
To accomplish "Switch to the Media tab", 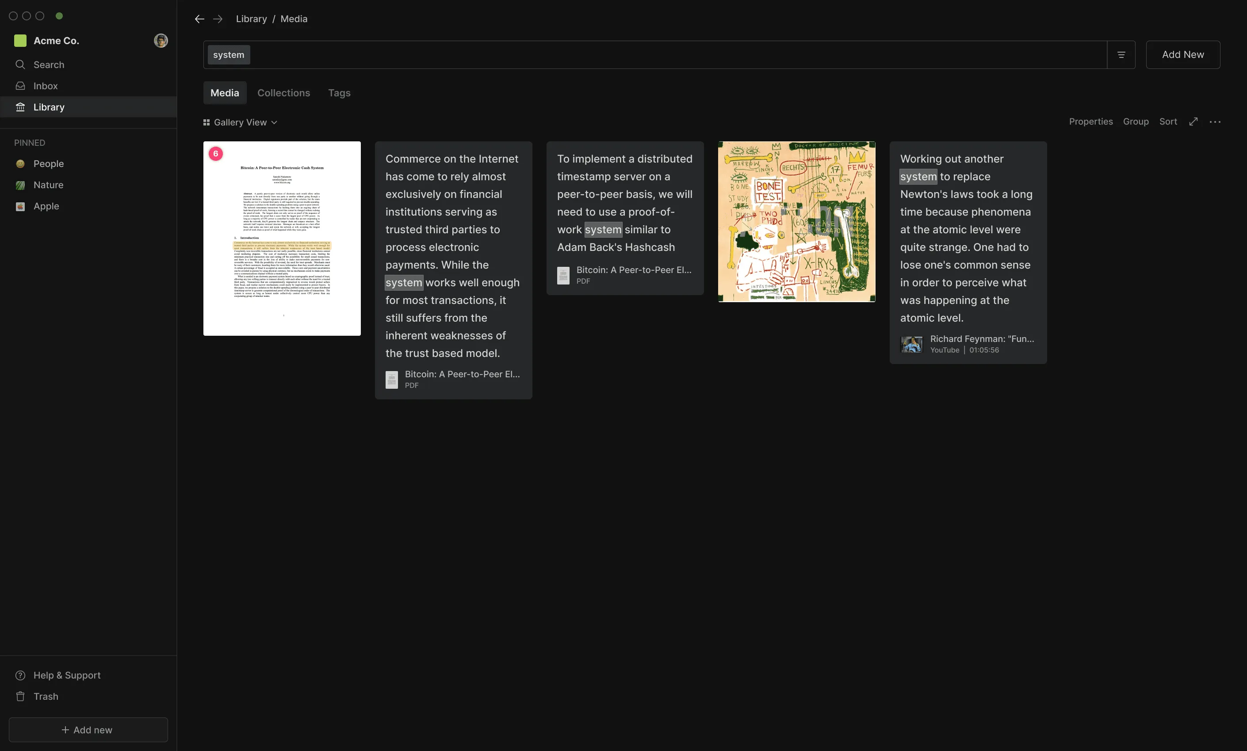I will coord(225,93).
